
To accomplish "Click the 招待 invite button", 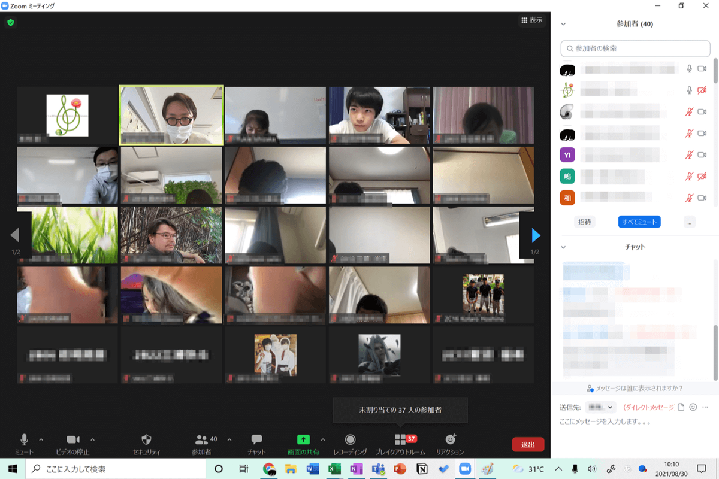I will coord(585,222).
